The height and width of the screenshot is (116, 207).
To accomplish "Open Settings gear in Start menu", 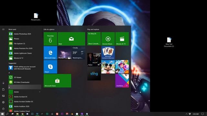I will [x=3, y=102].
